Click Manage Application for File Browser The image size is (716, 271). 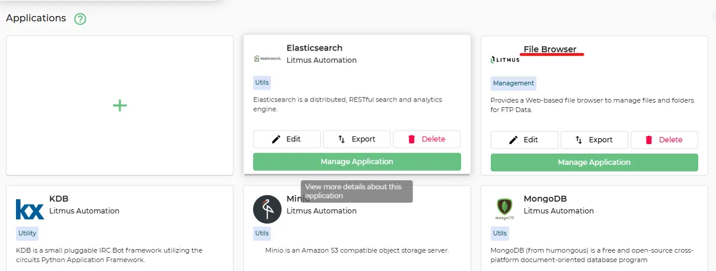[594, 162]
